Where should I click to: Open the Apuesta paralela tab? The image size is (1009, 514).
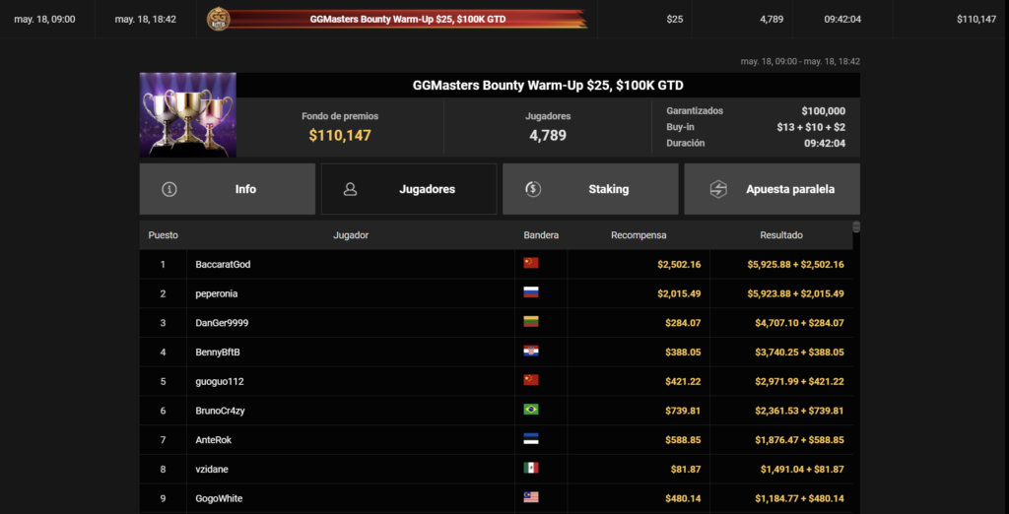coord(772,189)
